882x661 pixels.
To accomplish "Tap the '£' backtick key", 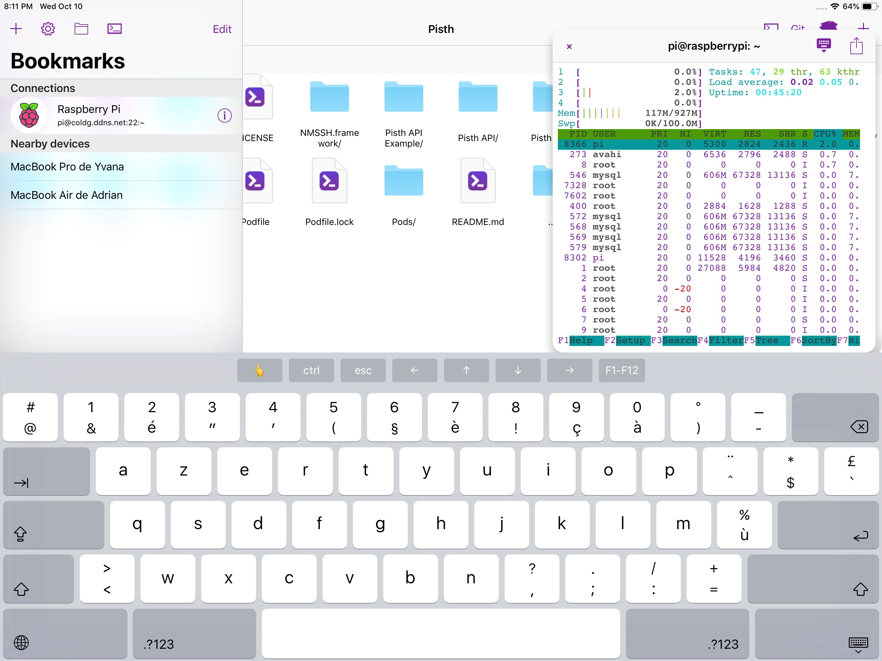I will pos(851,471).
